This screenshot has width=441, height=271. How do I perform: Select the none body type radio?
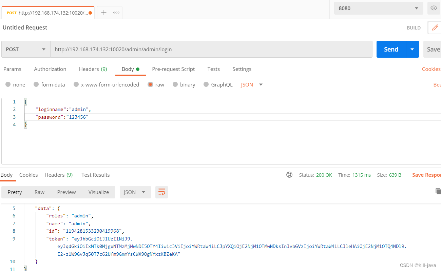8,84
